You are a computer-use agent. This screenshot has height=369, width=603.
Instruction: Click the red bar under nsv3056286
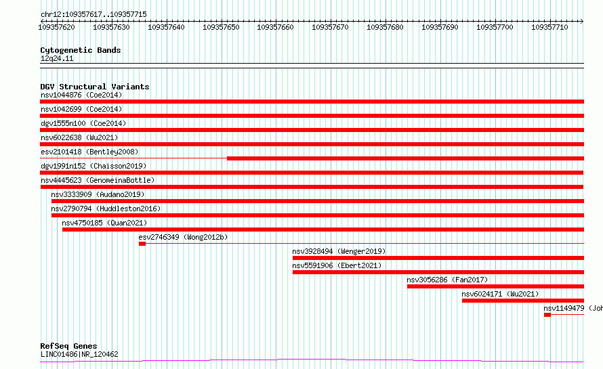(x=495, y=286)
